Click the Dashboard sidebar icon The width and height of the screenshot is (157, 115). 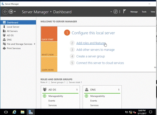pyautogui.click(x=4, y=22)
